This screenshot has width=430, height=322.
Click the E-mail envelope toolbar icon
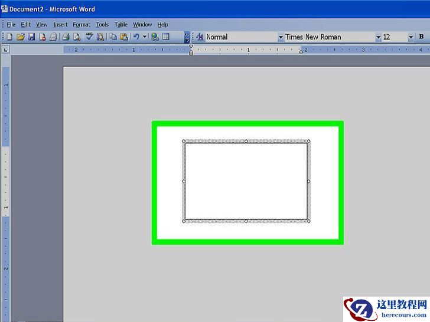click(54, 37)
